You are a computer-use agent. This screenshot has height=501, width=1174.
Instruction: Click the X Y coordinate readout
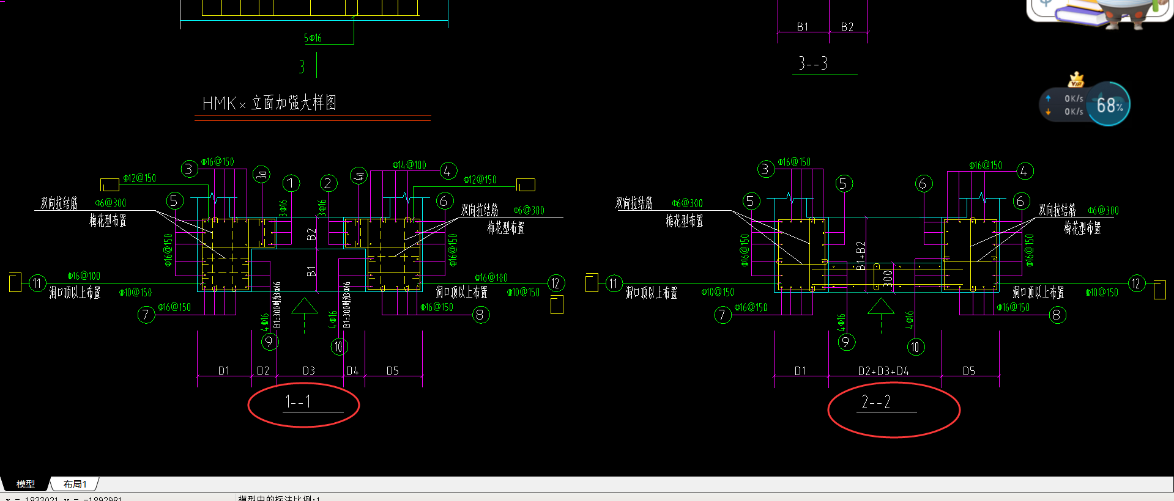64,498
